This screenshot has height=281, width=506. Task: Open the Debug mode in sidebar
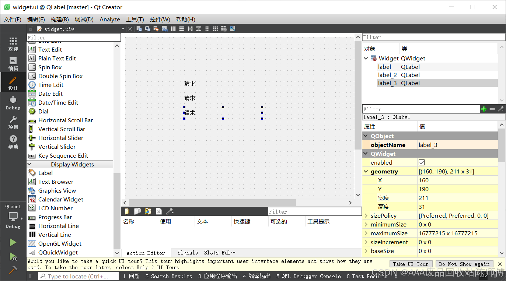click(x=13, y=103)
